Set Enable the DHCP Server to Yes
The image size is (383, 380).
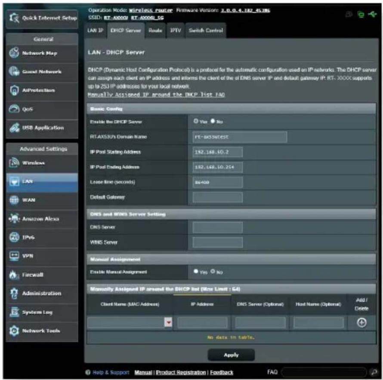[x=196, y=121]
